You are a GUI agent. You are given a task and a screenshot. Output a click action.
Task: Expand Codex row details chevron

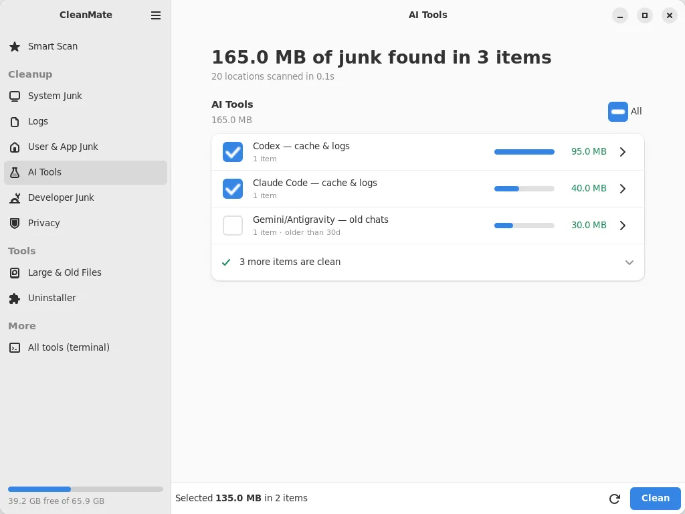tap(623, 152)
